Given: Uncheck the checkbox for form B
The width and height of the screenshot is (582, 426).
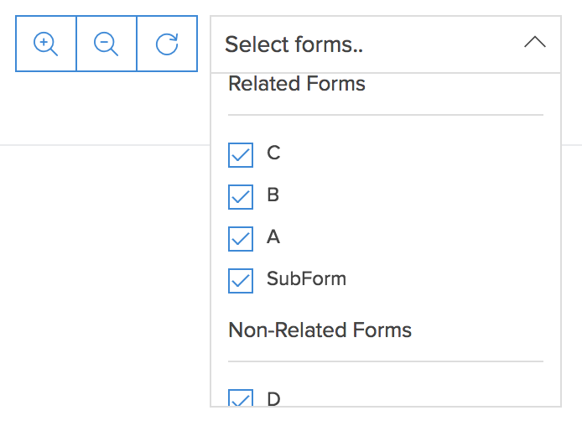Looking at the screenshot, I should coord(241,197).
